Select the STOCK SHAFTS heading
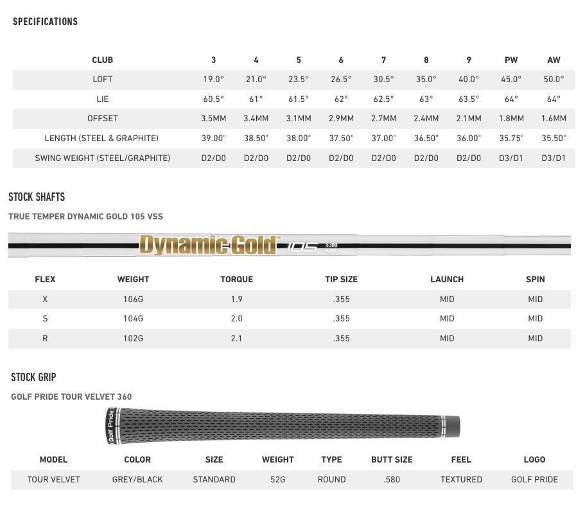585x510 pixels. (37, 197)
